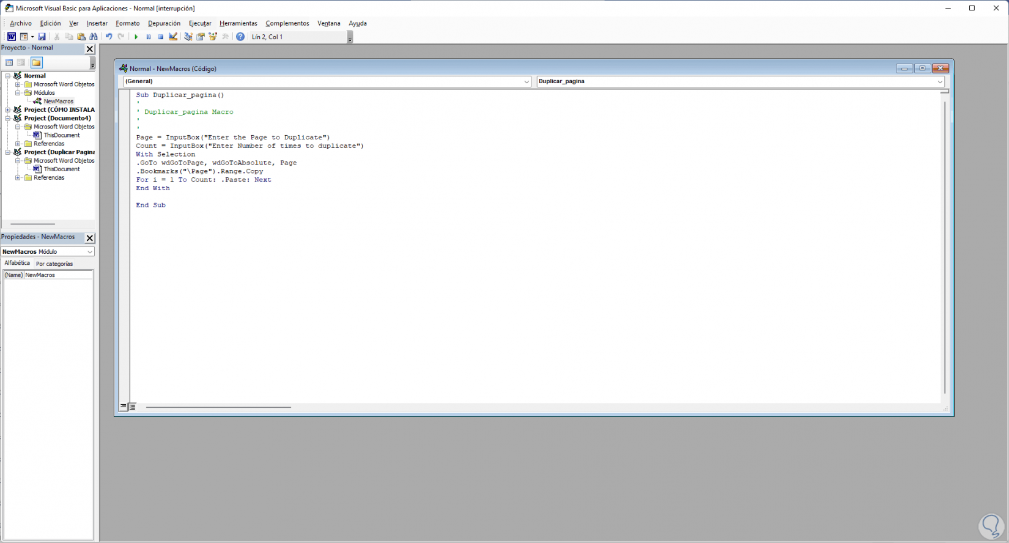Image resolution: width=1009 pixels, height=543 pixels.
Task: Click the Paste clipboard icon in the toolbar
Action: click(81, 37)
